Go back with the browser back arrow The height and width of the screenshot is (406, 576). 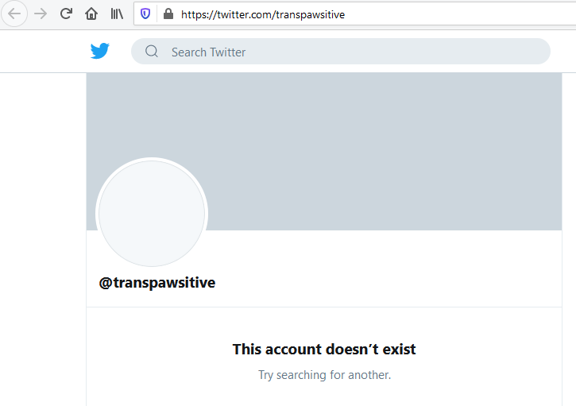[x=14, y=14]
